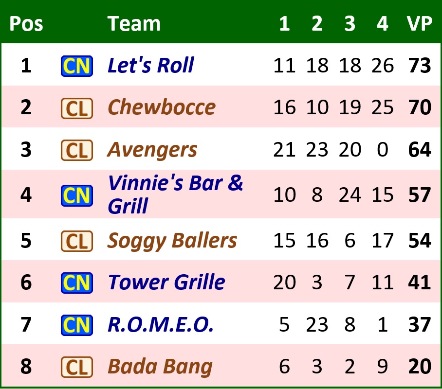
Task: Open the Tower Grille team link
Action: tap(166, 283)
